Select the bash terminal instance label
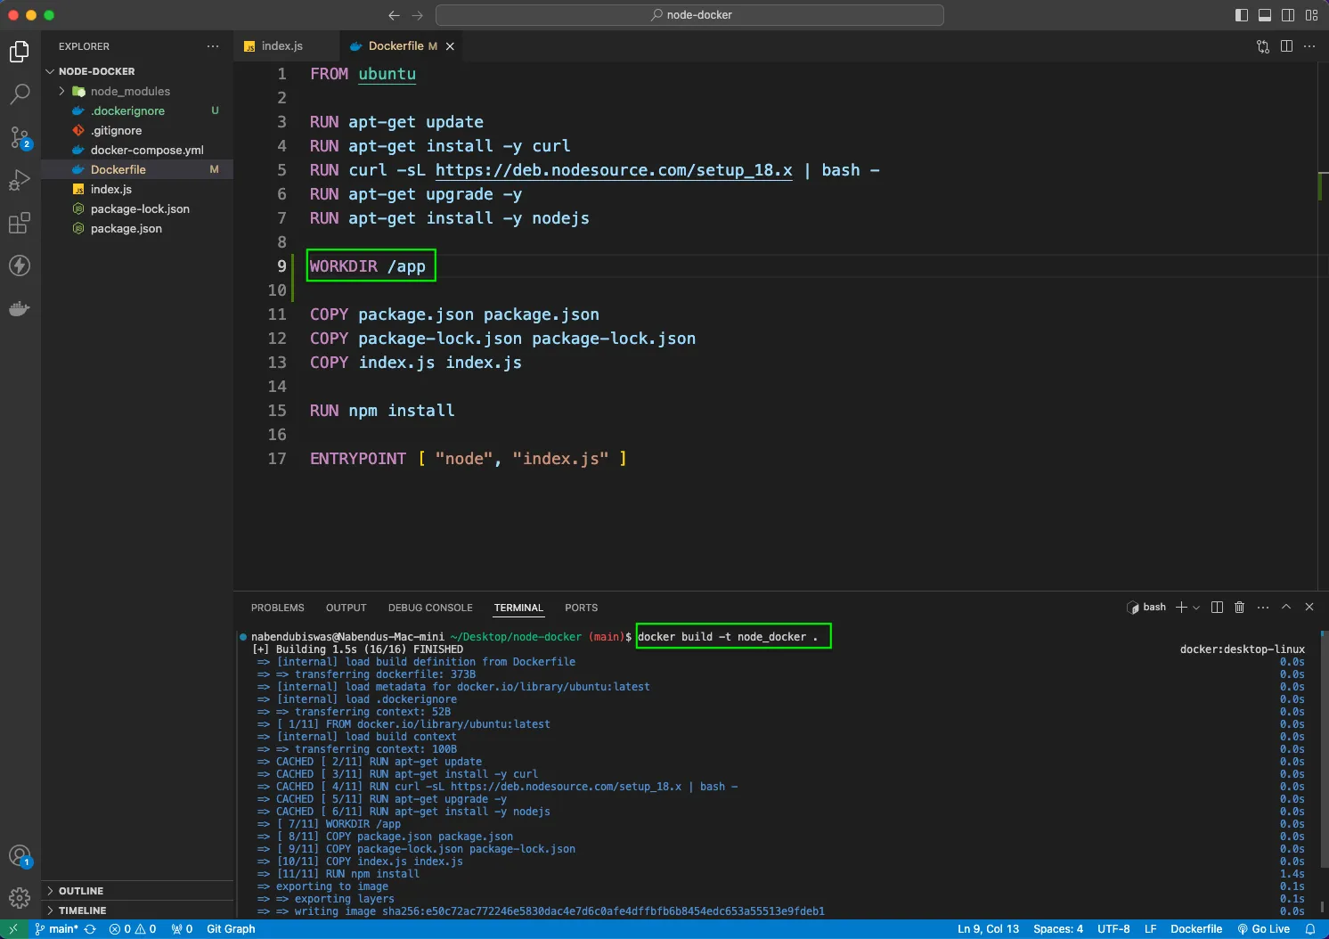 [1146, 607]
